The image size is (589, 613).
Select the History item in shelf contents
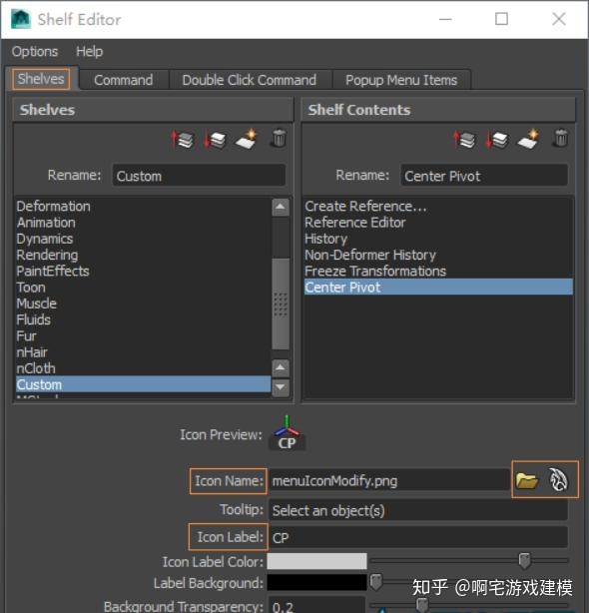438,239
